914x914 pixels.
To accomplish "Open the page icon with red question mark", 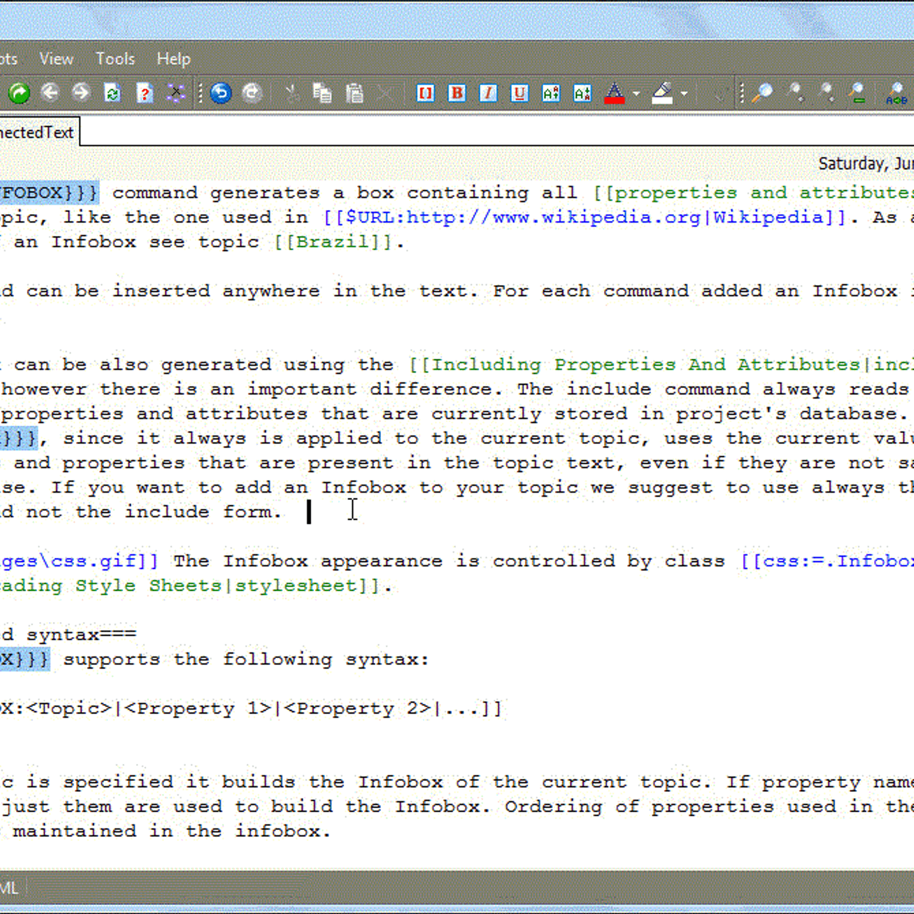I will coord(145,93).
